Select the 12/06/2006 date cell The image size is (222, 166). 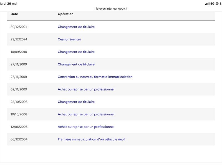click(19, 127)
